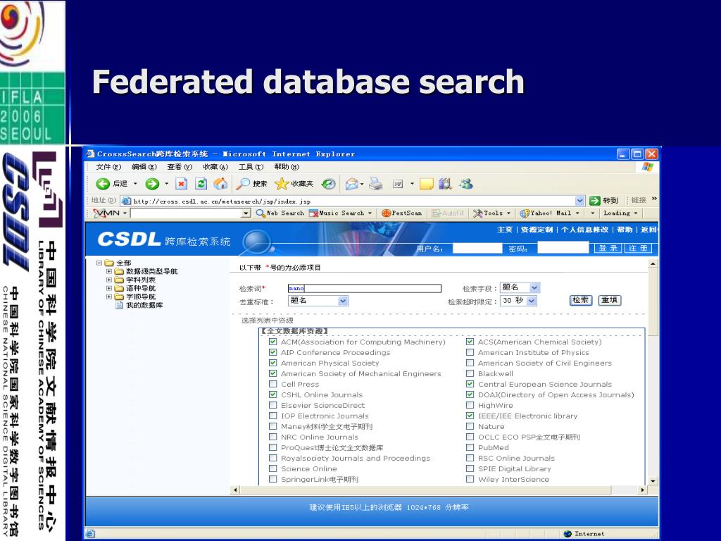This screenshot has width=721, height=541.
Task: Check the Nature checkbox
Action: 470,426
